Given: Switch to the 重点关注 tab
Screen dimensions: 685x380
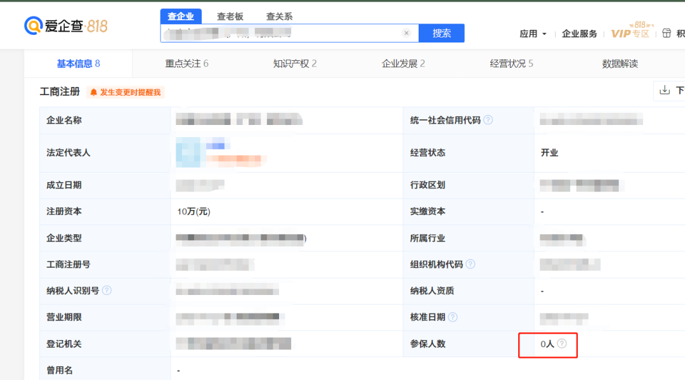Looking at the screenshot, I should [186, 64].
